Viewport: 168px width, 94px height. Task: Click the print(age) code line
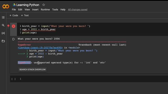pos(29,33)
